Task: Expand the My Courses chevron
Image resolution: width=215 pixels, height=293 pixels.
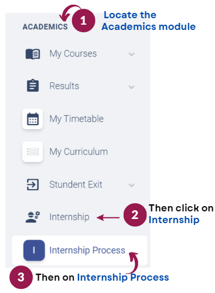Action: click(132, 54)
